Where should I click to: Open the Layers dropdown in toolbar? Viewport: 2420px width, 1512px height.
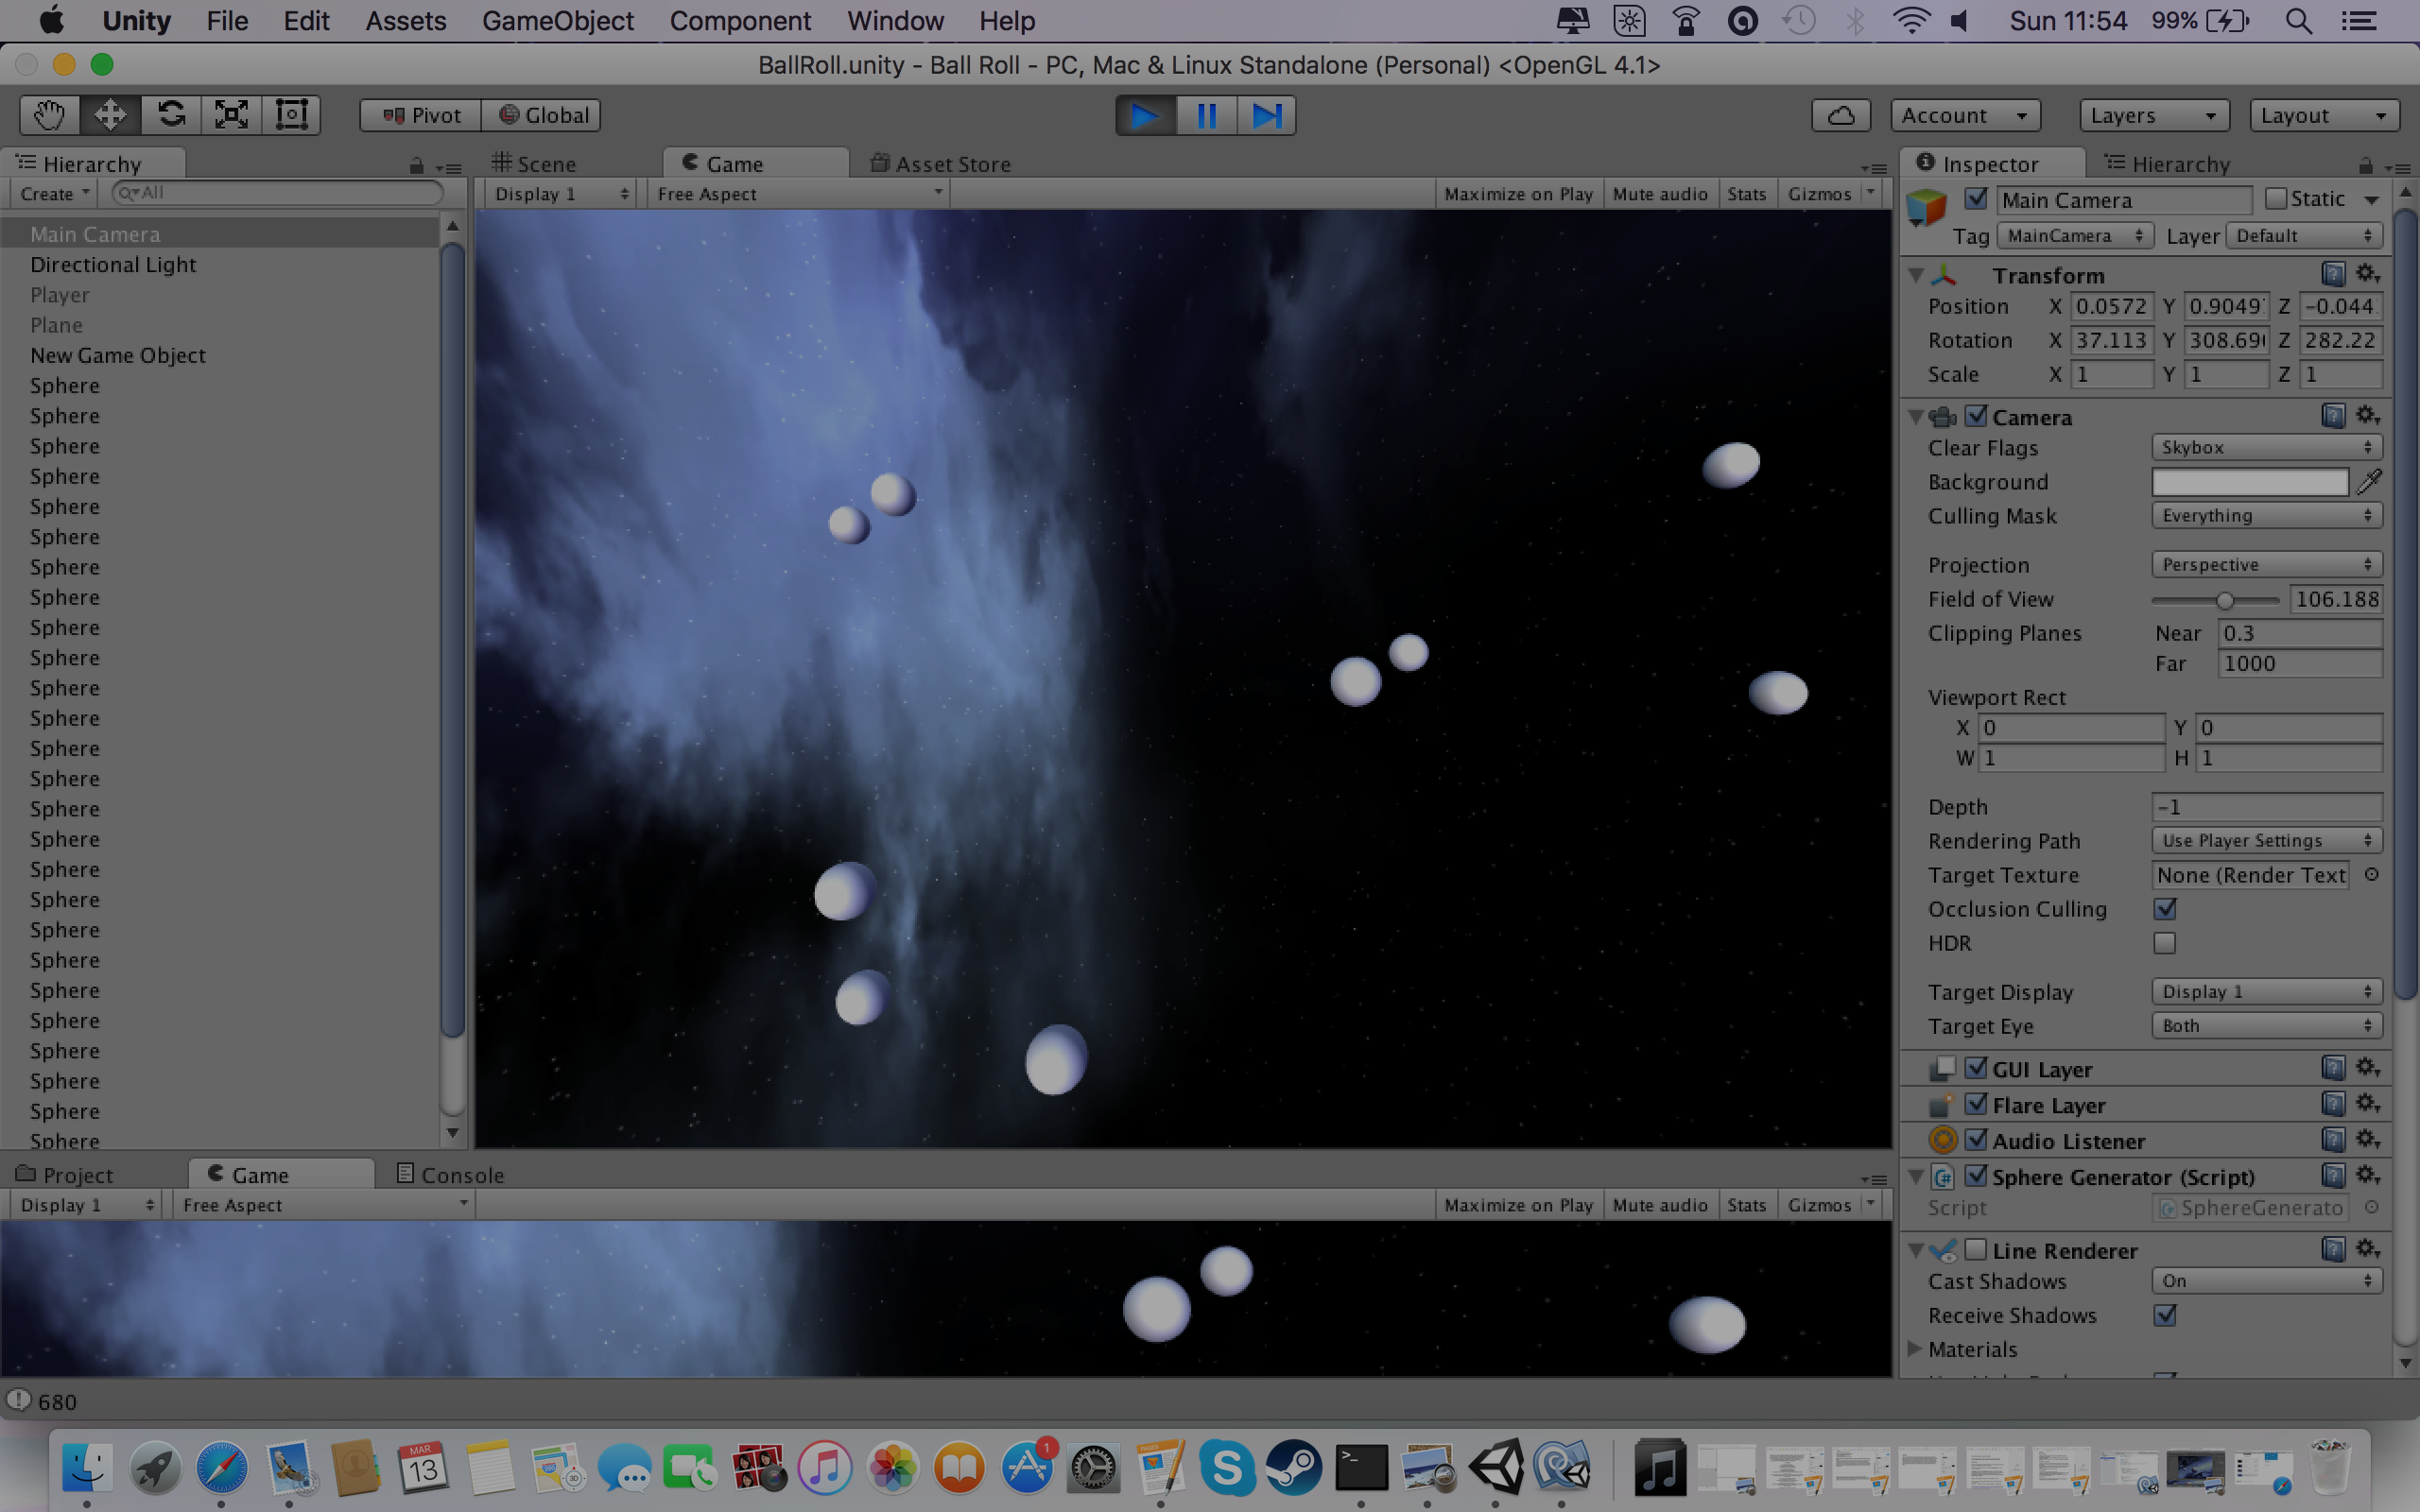[2153, 115]
